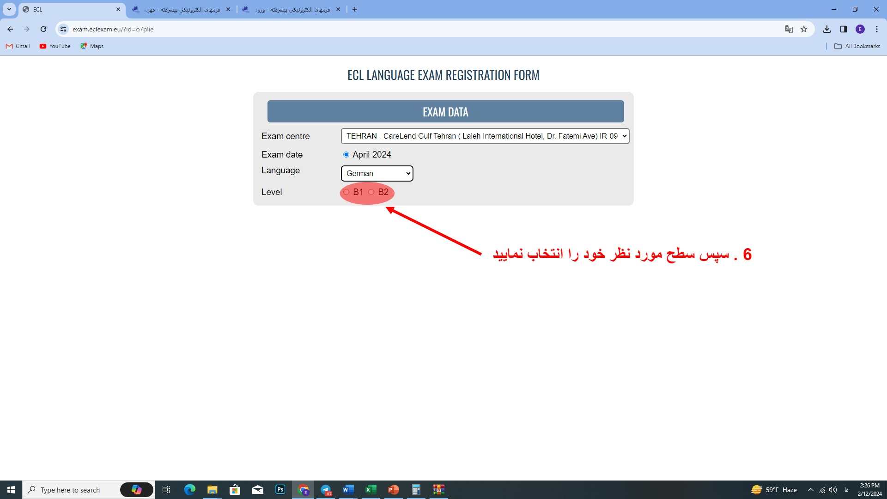Open All Bookmarks
This screenshot has height=499, width=887.
click(x=857, y=46)
